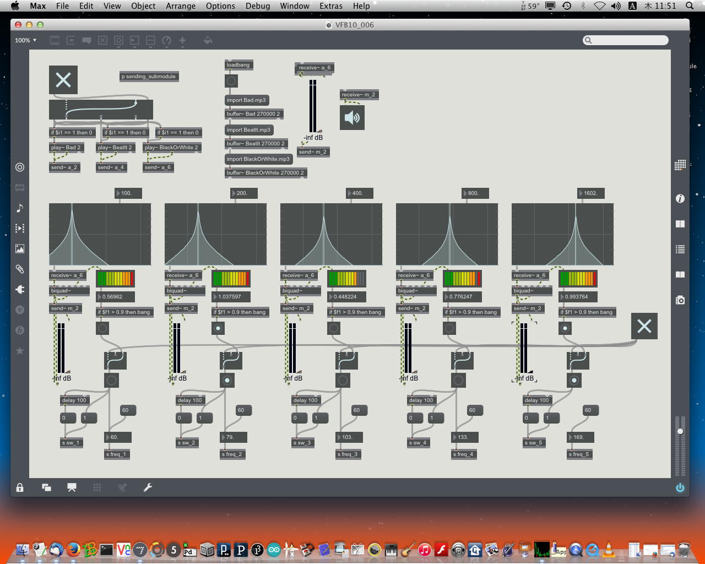Click the filter graph below the 100. number box
Image resolution: width=705 pixels, height=564 pixels.
coord(100,234)
